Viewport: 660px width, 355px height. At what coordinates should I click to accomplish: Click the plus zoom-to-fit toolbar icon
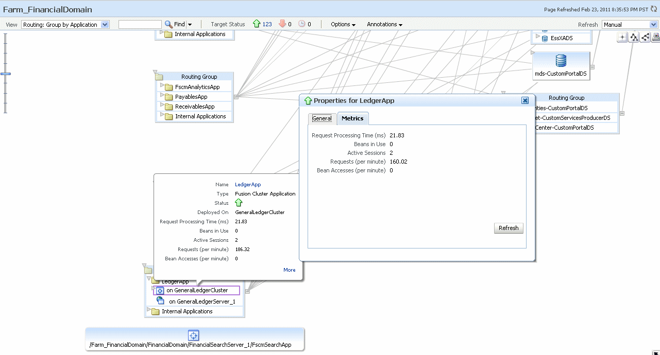tap(622, 37)
